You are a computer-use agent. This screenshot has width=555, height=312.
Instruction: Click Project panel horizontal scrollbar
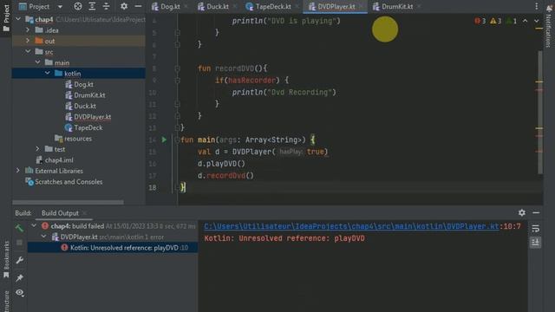pyautogui.click(x=68, y=202)
